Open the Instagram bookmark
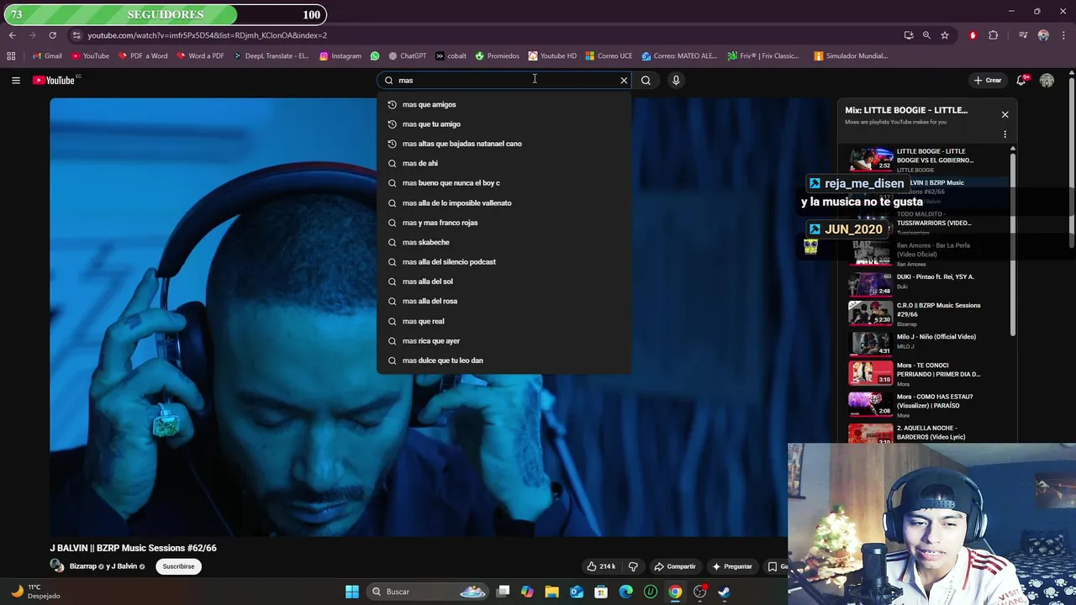This screenshot has width=1076, height=605. click(340, 56)
